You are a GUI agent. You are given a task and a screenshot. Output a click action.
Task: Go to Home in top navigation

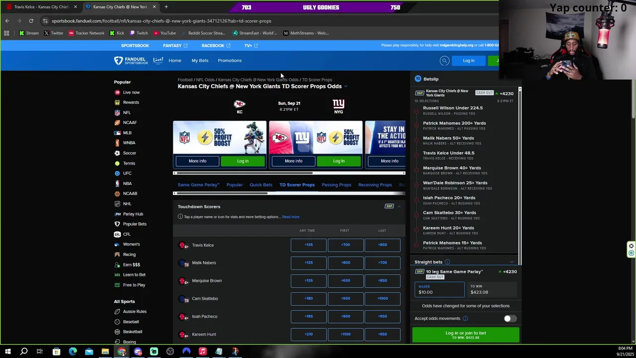(175, 61)
